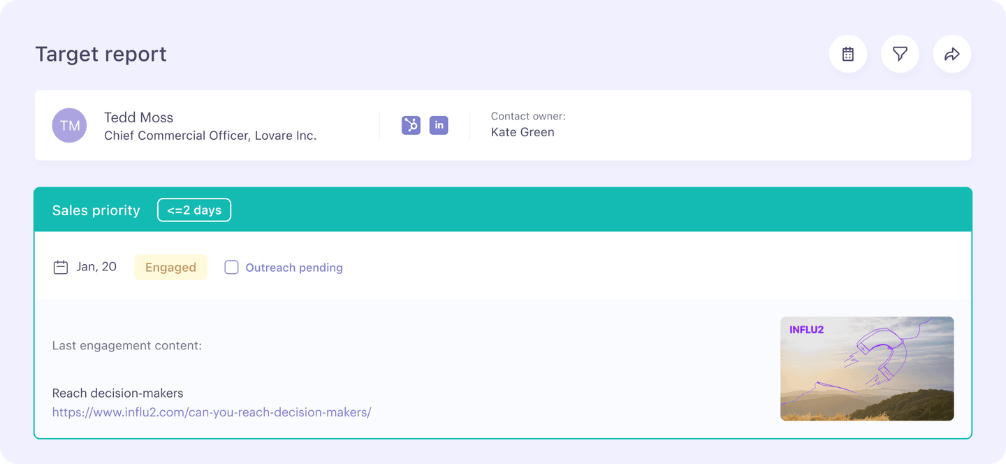Click the share arrow icon
The image size is (1006, 464).
tap(952, 54)
